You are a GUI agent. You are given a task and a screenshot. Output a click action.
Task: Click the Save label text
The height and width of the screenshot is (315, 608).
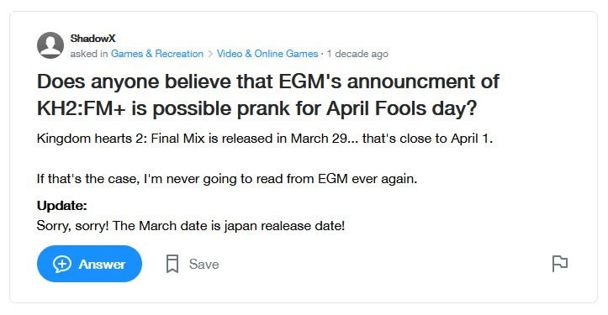click(x=204, y=265)
